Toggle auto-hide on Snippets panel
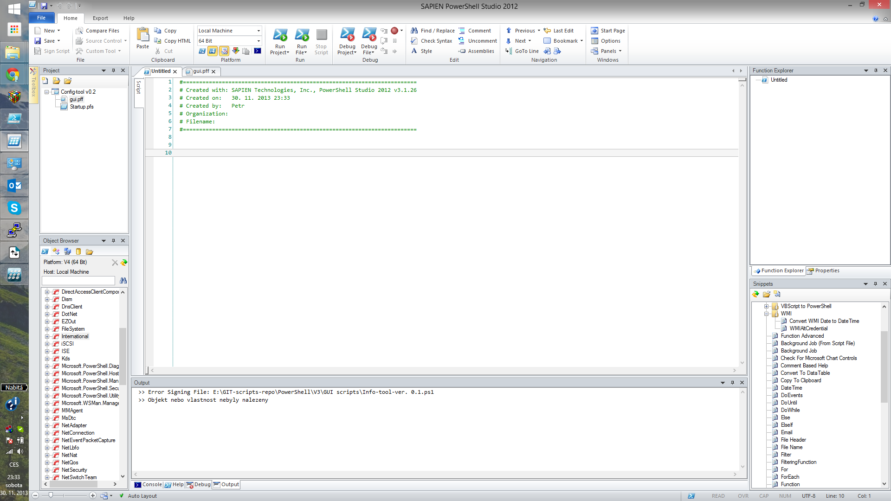891x501 pixels. (875, 284)
